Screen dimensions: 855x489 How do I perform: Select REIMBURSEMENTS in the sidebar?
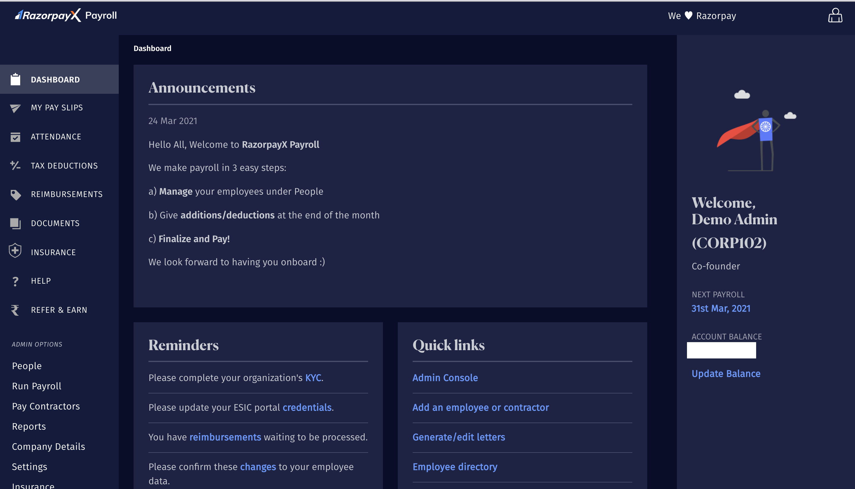[59, 194]
